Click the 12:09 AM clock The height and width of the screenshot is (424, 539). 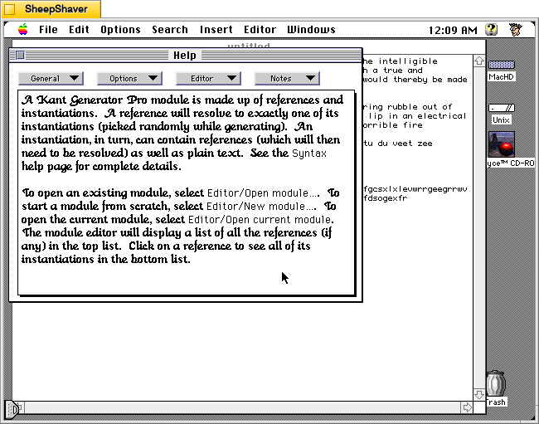point(453,30)
